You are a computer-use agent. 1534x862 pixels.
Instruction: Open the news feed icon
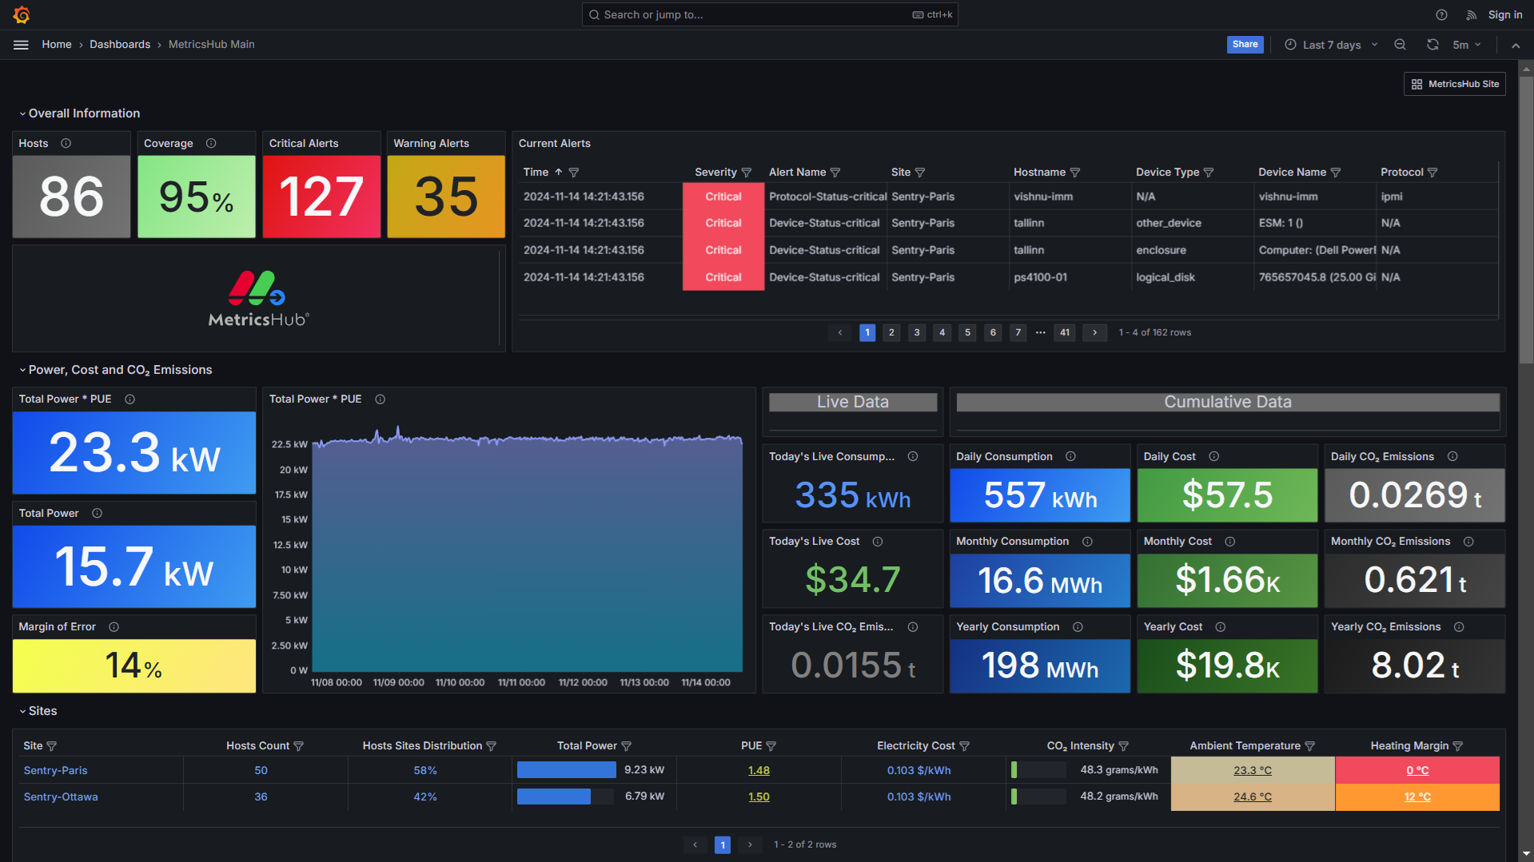(x=1471, y=14)
